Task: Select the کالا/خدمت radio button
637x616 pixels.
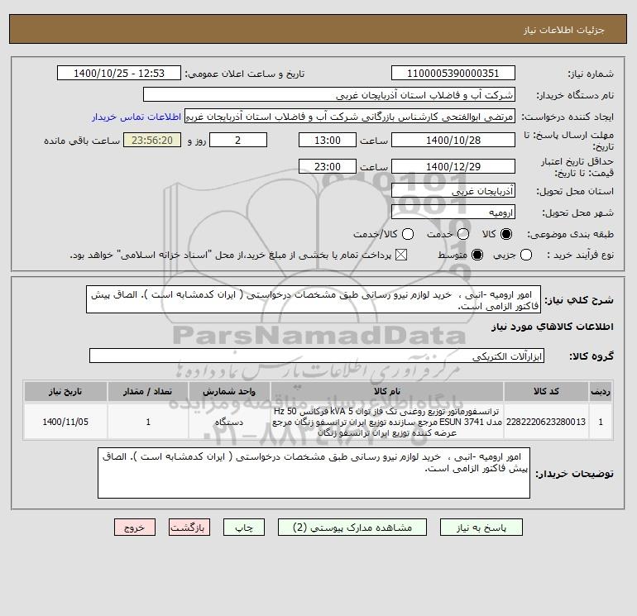Action: [x=408, y=234]
